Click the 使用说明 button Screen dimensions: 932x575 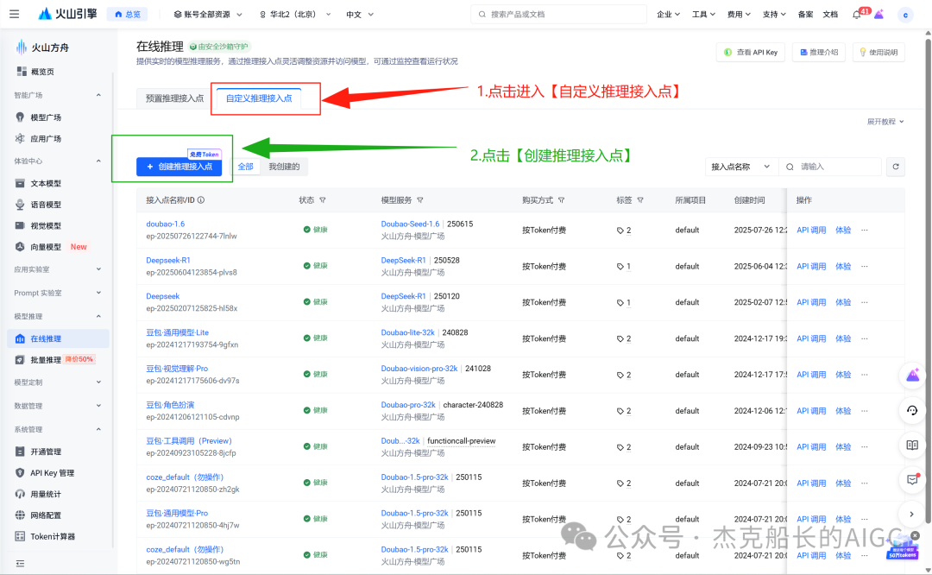(x=878, y=53)
